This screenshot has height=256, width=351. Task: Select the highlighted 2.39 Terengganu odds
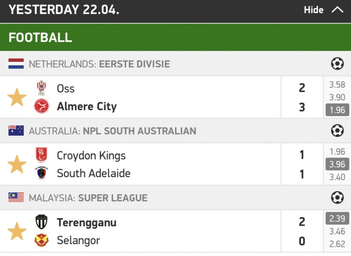337,218
